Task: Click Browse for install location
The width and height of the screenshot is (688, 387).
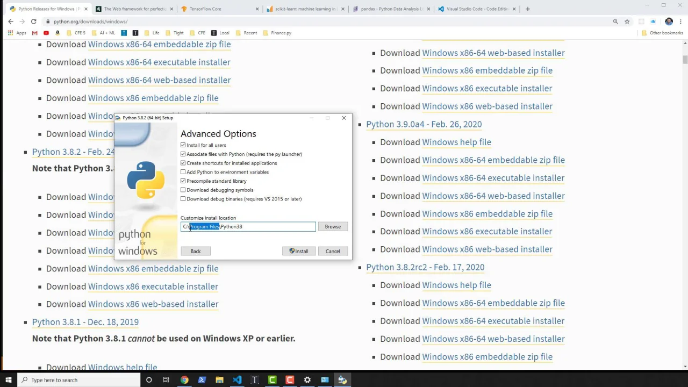Action: pyautogui.click(x=333, y=227)
